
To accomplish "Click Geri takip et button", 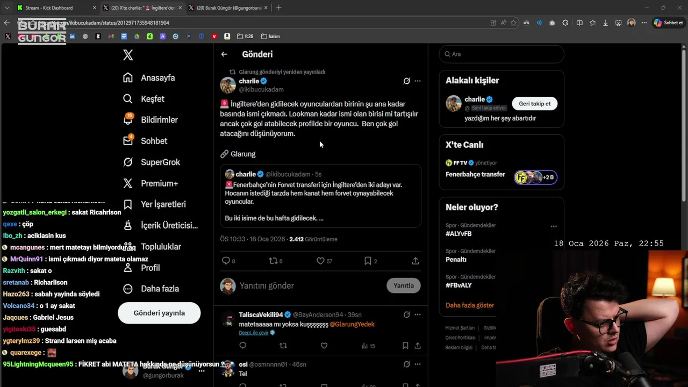I will coord(535,104).
